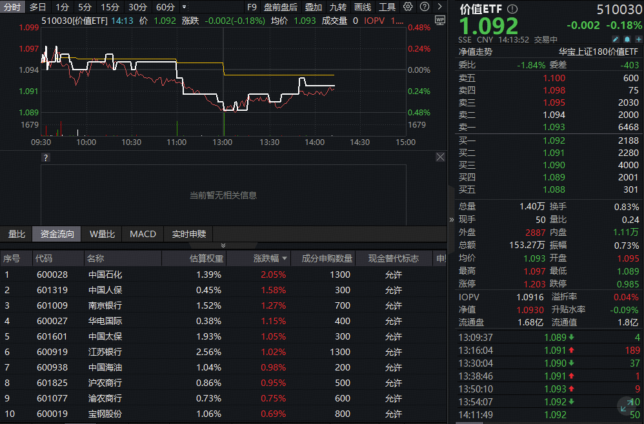Click the pencil edit note icon
Image resolution: width=644 pixels, height=424 pixels.
click(x=615, y=39)
